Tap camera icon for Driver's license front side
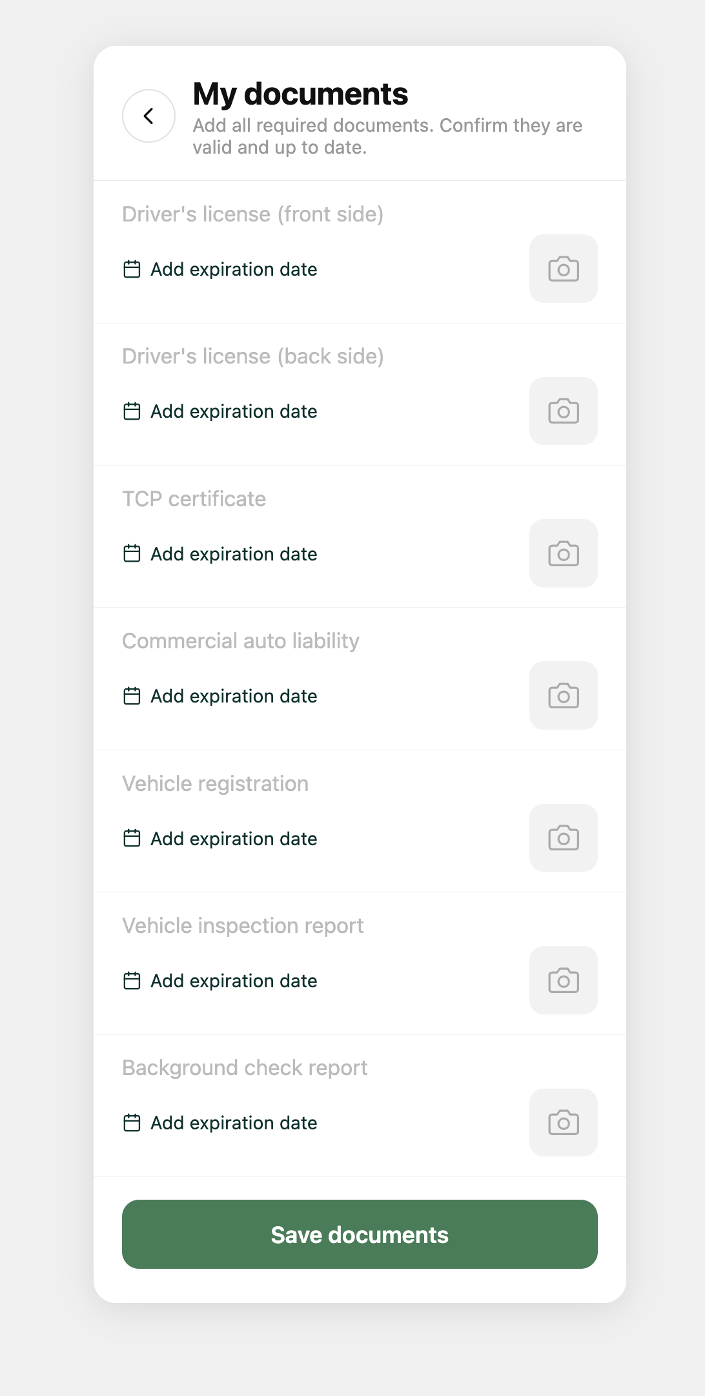This screenshot has width=705, height=1396. 563,269
